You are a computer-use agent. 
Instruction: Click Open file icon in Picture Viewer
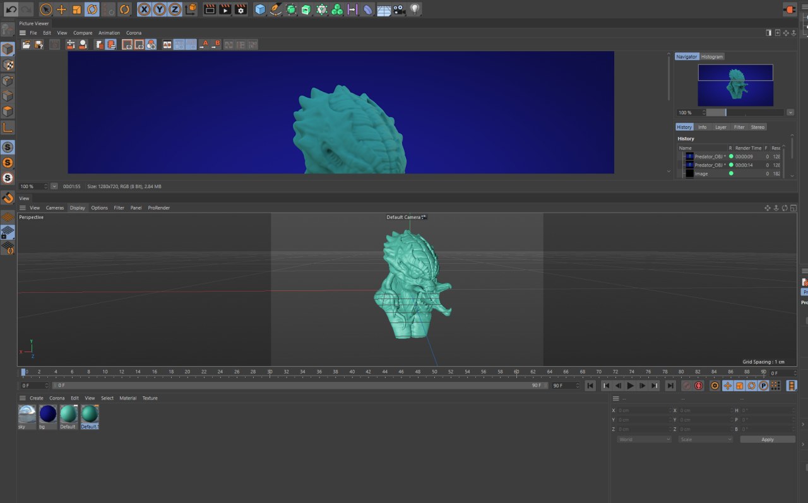point(27,44)
